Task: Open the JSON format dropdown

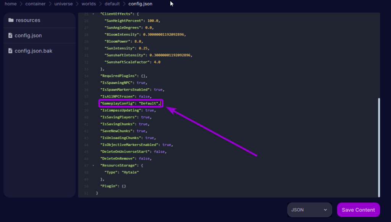Action: pyautogui.click(x=309, y=210)
